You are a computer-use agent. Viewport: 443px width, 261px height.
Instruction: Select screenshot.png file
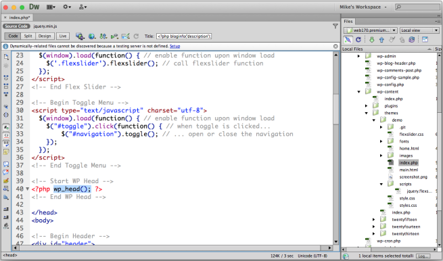point(413,177)
